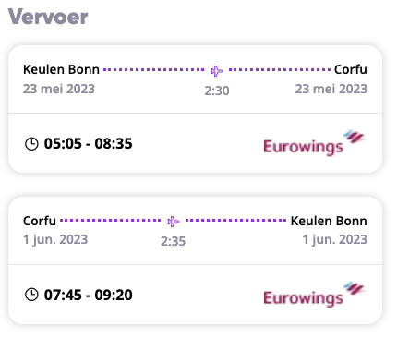
Task: Select the Vervoer heading
Action: tap(48, 17)
